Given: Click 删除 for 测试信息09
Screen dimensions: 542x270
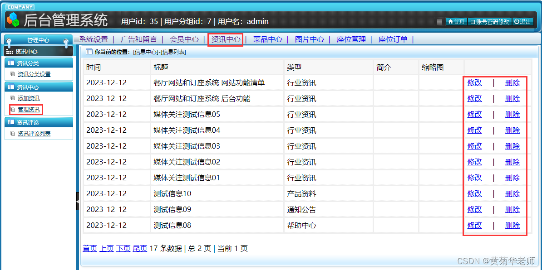Looking at the screenshot, I should click(x=512, y=210).
